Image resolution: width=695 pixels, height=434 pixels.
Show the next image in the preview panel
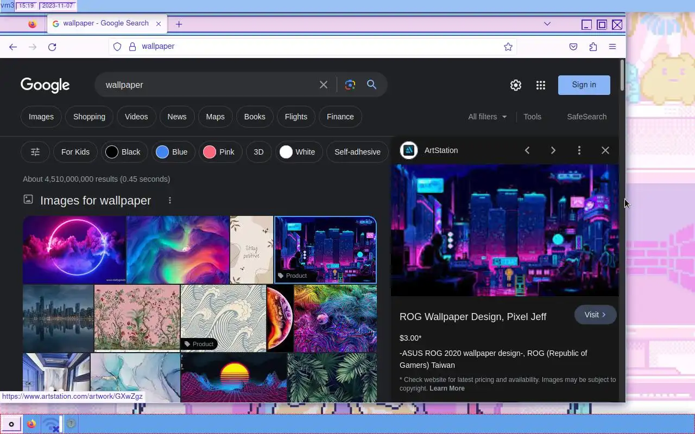(553, 150)
